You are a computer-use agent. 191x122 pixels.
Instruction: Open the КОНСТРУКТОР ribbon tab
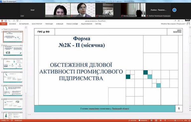point(37,24)
